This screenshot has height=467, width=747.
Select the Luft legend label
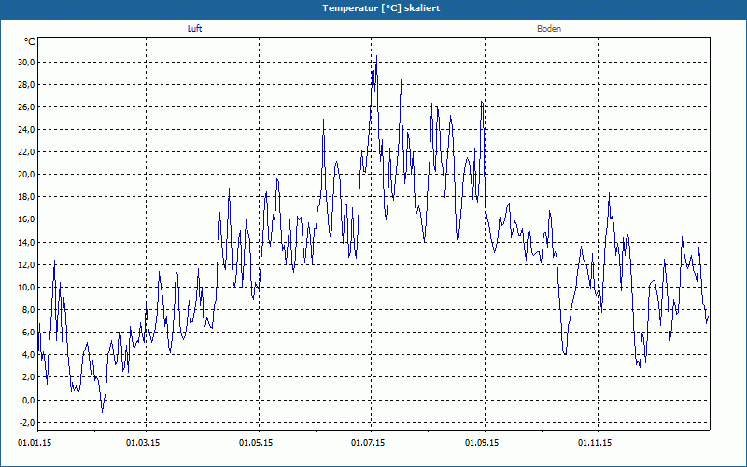194,29
